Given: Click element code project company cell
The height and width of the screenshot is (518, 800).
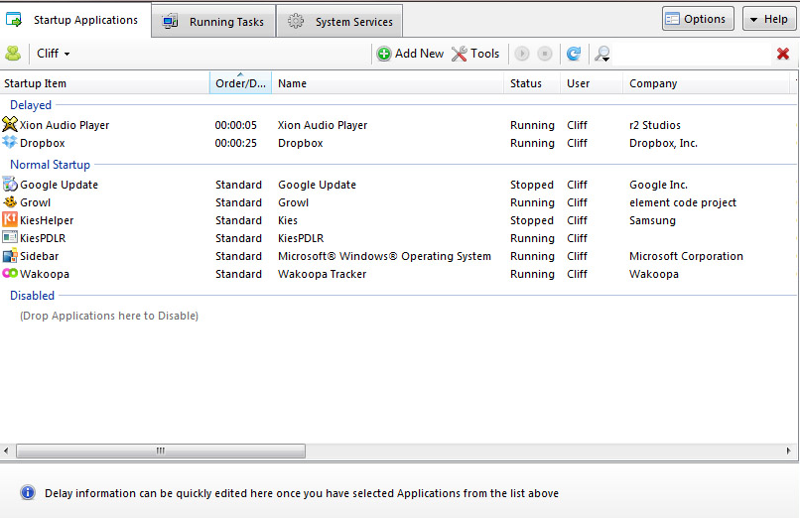Looking at the screenshot, I should point(683,202).
